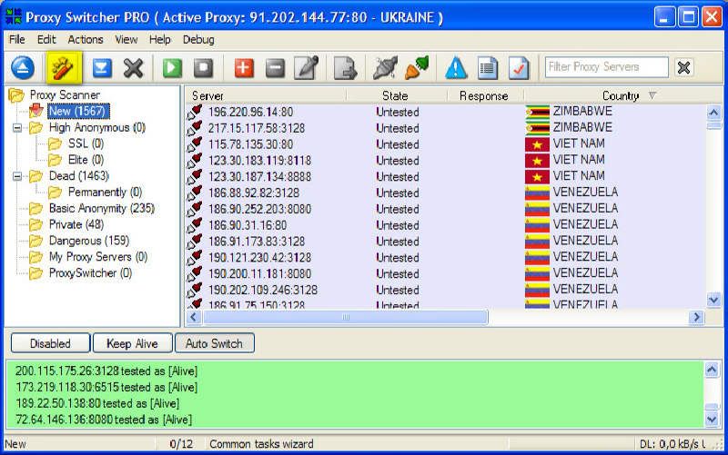Click the Country column sort arrow
728x455 pixels.
[x=652, y=95]
